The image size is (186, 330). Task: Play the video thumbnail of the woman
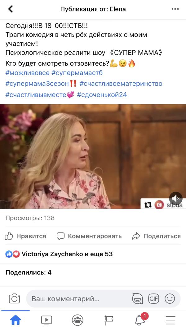point(93,156)
